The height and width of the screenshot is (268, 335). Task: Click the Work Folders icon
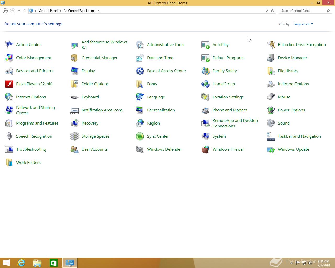(9, 163)
